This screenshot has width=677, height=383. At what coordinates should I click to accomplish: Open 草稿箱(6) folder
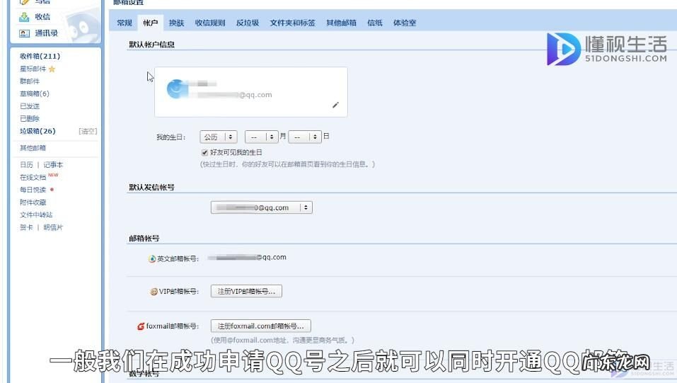pyautogui.click(x=35, y=94)
